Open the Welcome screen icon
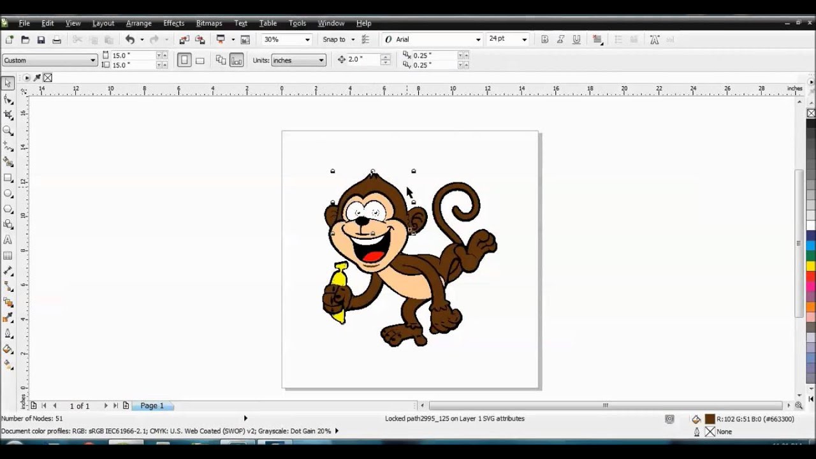Screen dimensions: 816x459 point(245,40)
